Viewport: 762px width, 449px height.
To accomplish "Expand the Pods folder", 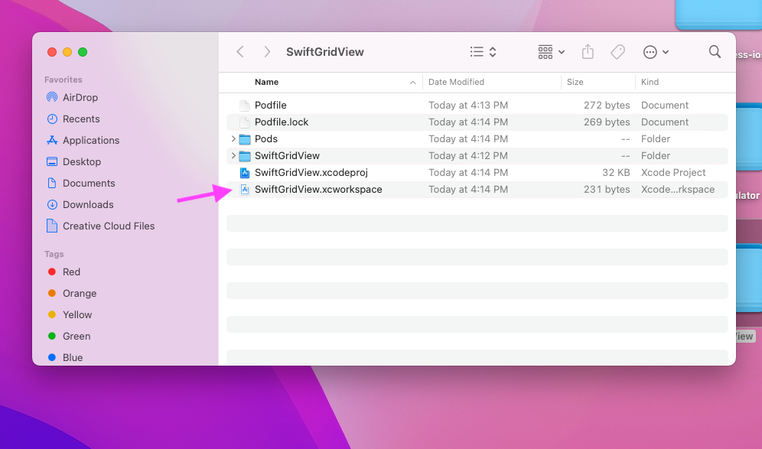I will (x=234, y=138).
